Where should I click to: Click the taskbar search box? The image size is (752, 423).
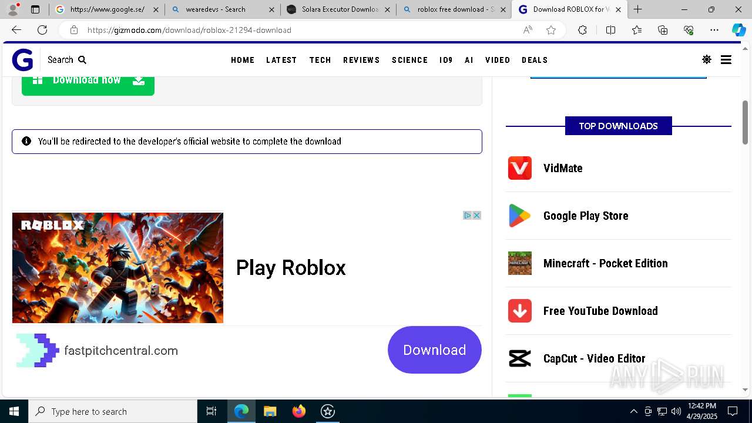[x=113, y=411]
